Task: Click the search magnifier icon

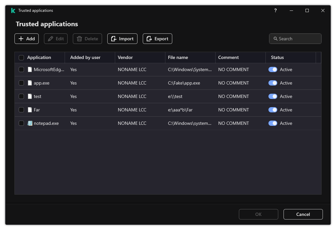Action: (x=276, y=39)
